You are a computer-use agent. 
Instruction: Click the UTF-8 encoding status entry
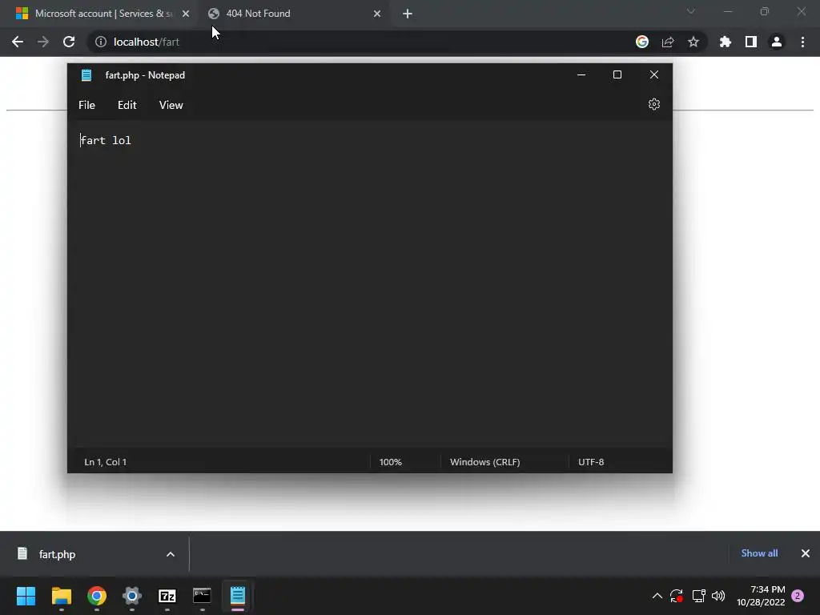(x=591, y=462)
